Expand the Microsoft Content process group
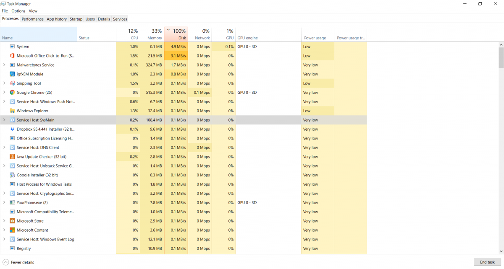The width and height of the screenshot is (504, 269). click(4, 230)
